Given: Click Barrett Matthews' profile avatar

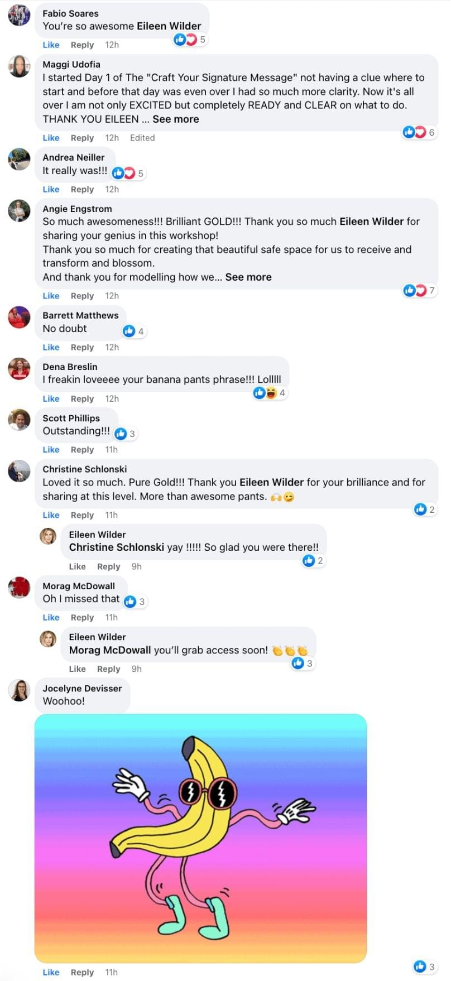Looking at the screenshot, I should [x=19, y=318].
